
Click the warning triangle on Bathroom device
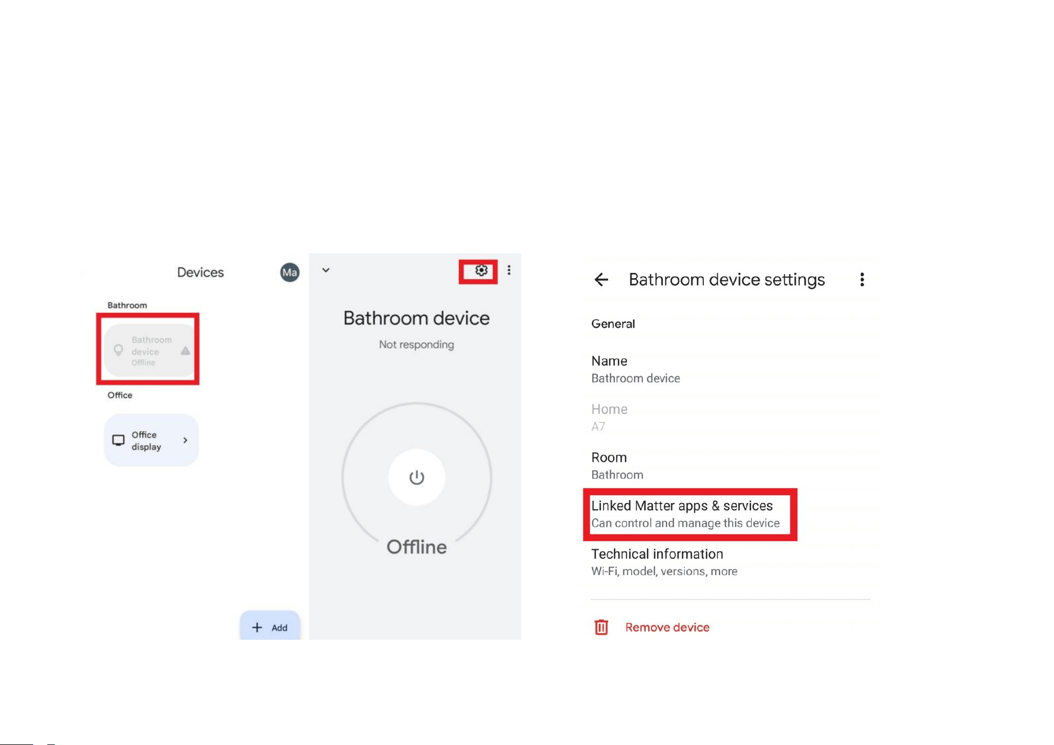(185, 351)
